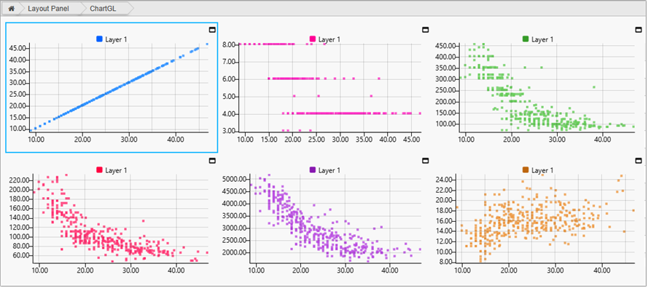Toggle purple Layer 1 legend swatch
The image size is (648, 288).
tap(313, 170)
